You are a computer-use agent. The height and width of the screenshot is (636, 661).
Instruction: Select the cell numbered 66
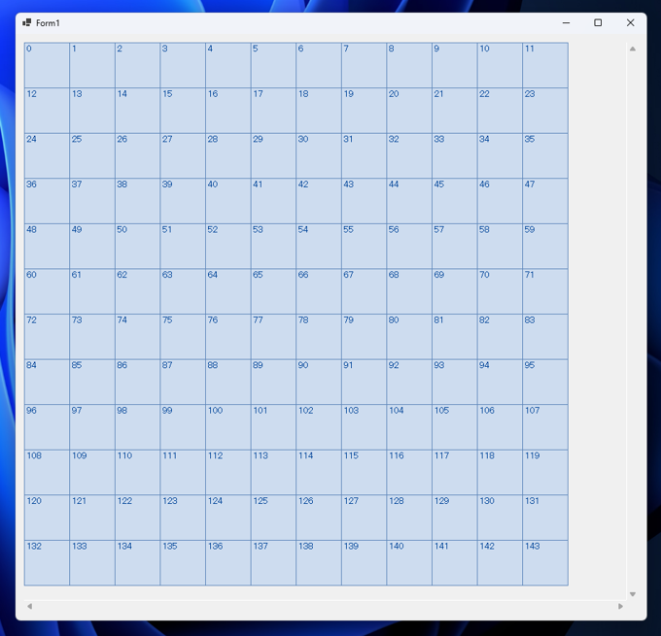319,291
